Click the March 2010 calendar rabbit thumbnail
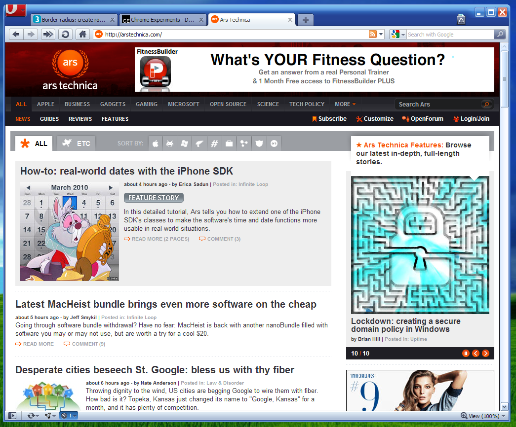 pyautogui.click(x=70, y=231)
